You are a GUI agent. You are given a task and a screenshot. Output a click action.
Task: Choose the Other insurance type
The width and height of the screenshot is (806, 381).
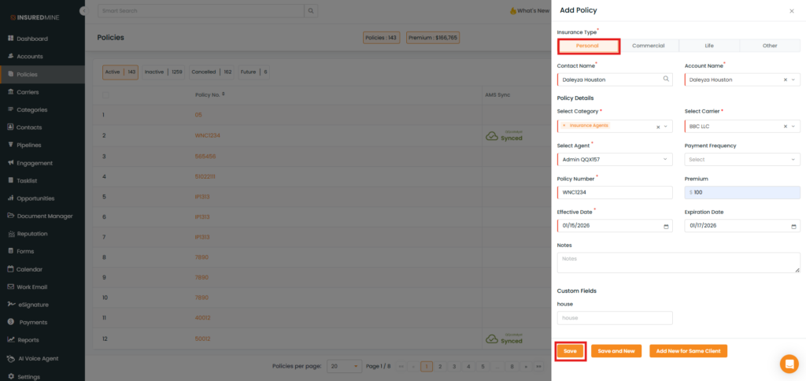coord(770,46)
